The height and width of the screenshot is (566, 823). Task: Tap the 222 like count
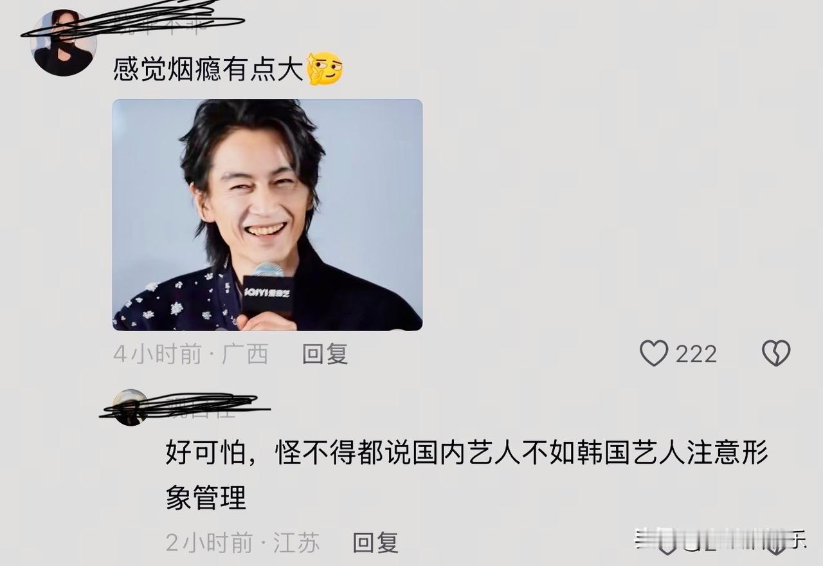tap(696, 354)
